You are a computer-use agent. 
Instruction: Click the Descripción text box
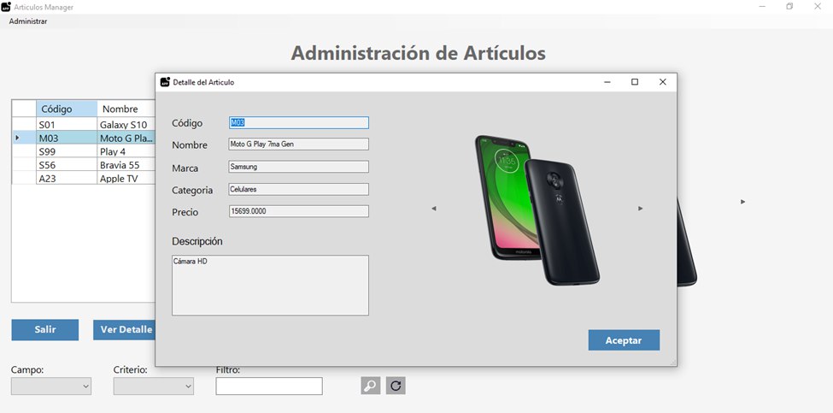(270, 285)
